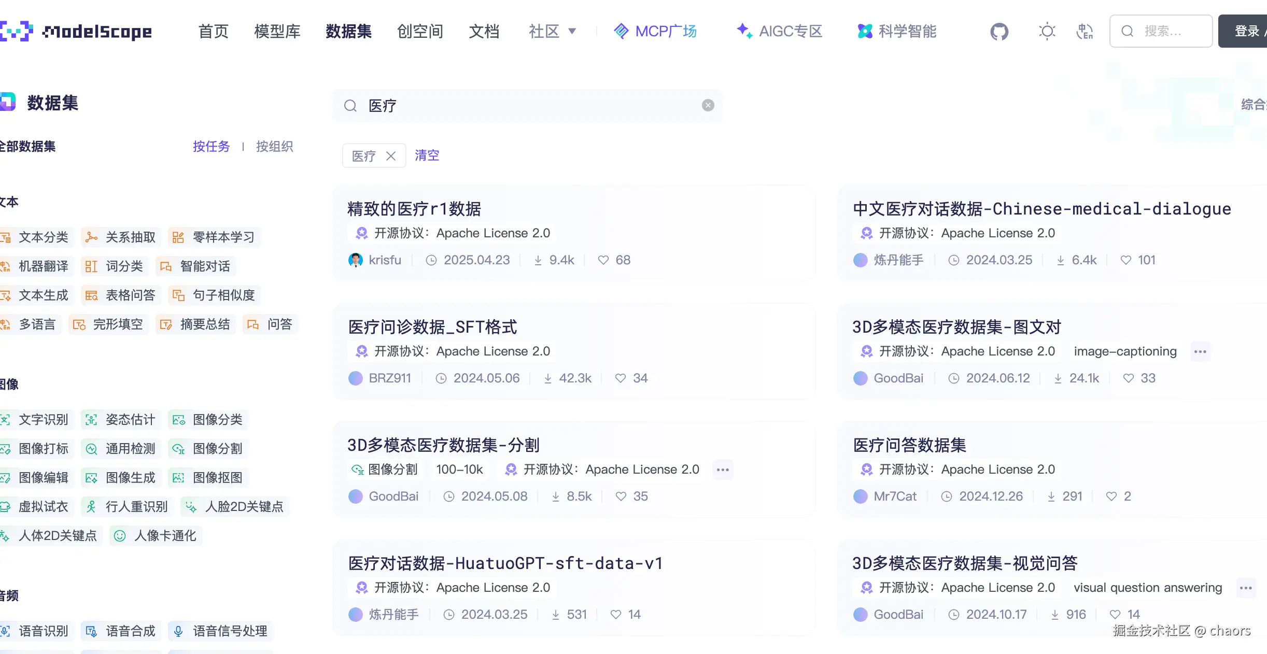Expand more tags on 3D多模态医疗数据集-图文对
The height and width of the screenshot is (654, 1267).
(1200, 351)
